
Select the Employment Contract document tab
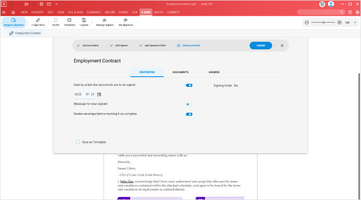click(25, 33)
